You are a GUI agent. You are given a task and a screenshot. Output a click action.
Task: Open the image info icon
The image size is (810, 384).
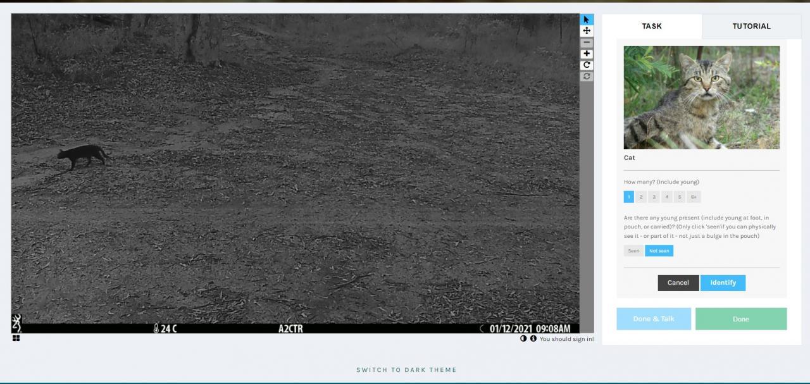533,338
